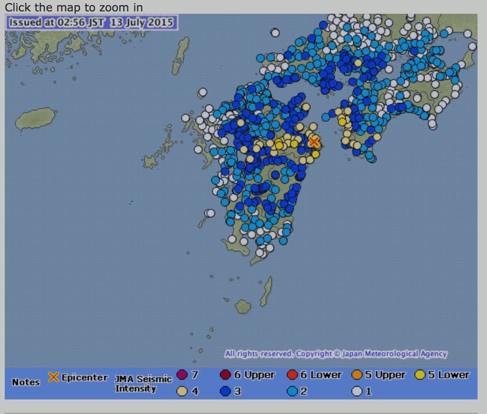The width and height of the screenshot is (487, 414).
Task: Click the Notes label in the legend
Action: (x=26, y=382)
